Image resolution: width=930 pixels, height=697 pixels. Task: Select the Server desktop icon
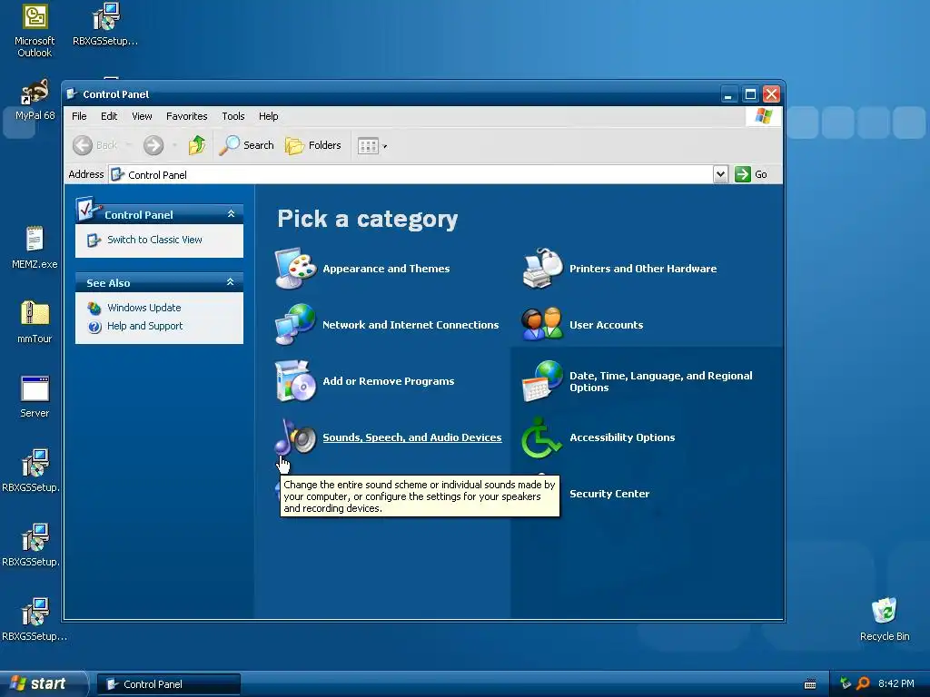(x=35, y=398)
